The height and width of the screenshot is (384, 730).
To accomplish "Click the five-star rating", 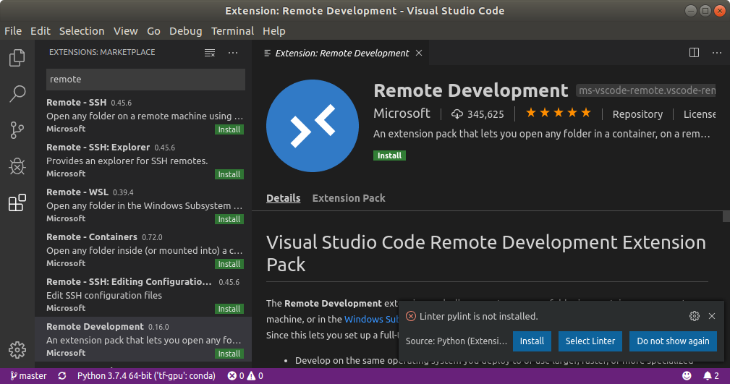I will tap(559, 113).
